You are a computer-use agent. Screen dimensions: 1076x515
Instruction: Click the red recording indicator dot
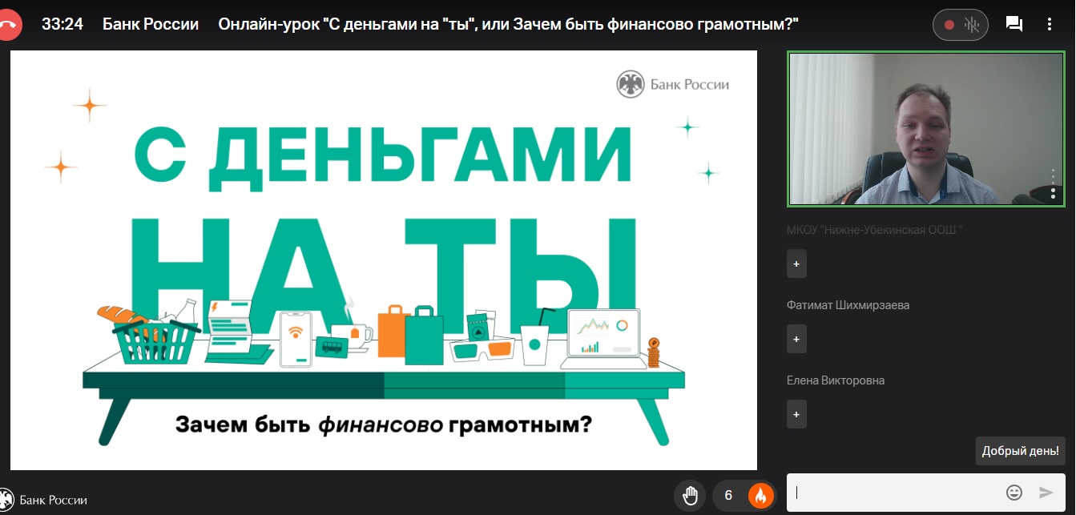pos(949,25)
